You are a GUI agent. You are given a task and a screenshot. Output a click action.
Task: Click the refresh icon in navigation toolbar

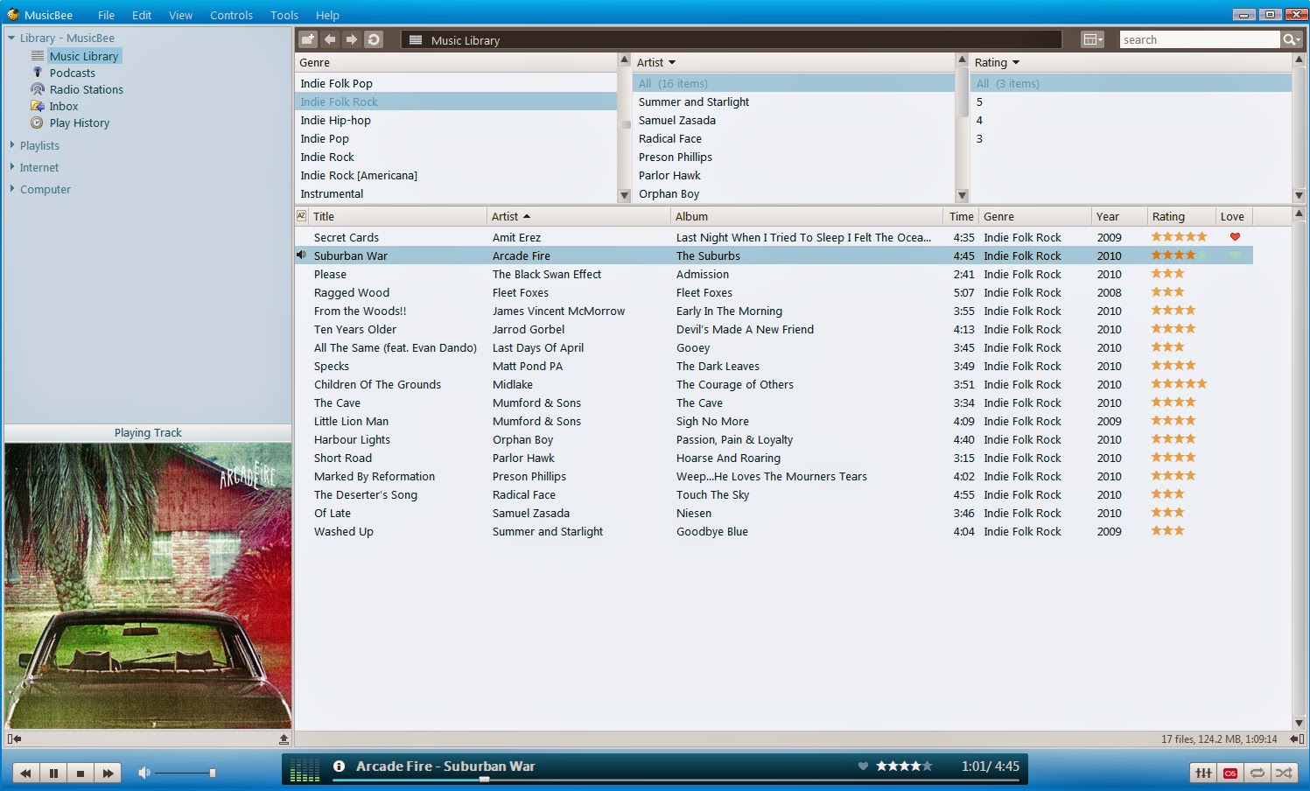[x=374, y=39]
